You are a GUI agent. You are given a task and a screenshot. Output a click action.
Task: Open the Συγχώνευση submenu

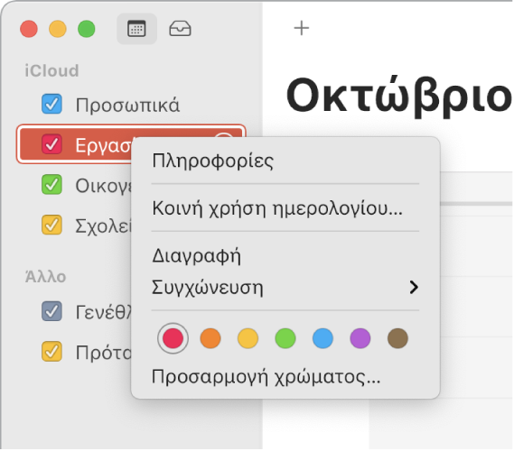[x=285, y=288]
